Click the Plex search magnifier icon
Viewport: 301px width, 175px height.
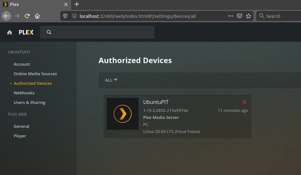pos(49,32)
